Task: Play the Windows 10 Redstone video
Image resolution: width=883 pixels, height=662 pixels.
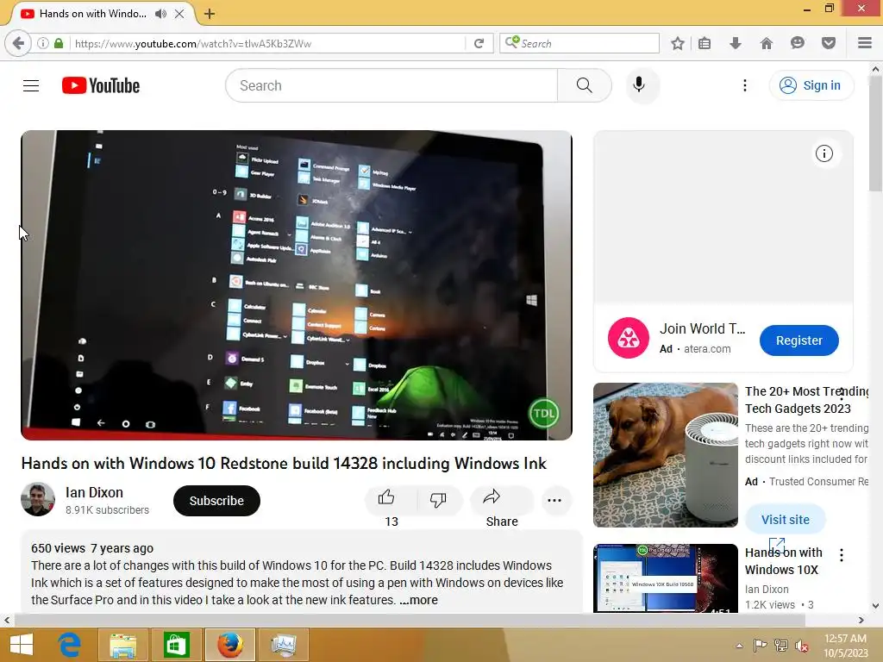Action: tap(297, 284)
